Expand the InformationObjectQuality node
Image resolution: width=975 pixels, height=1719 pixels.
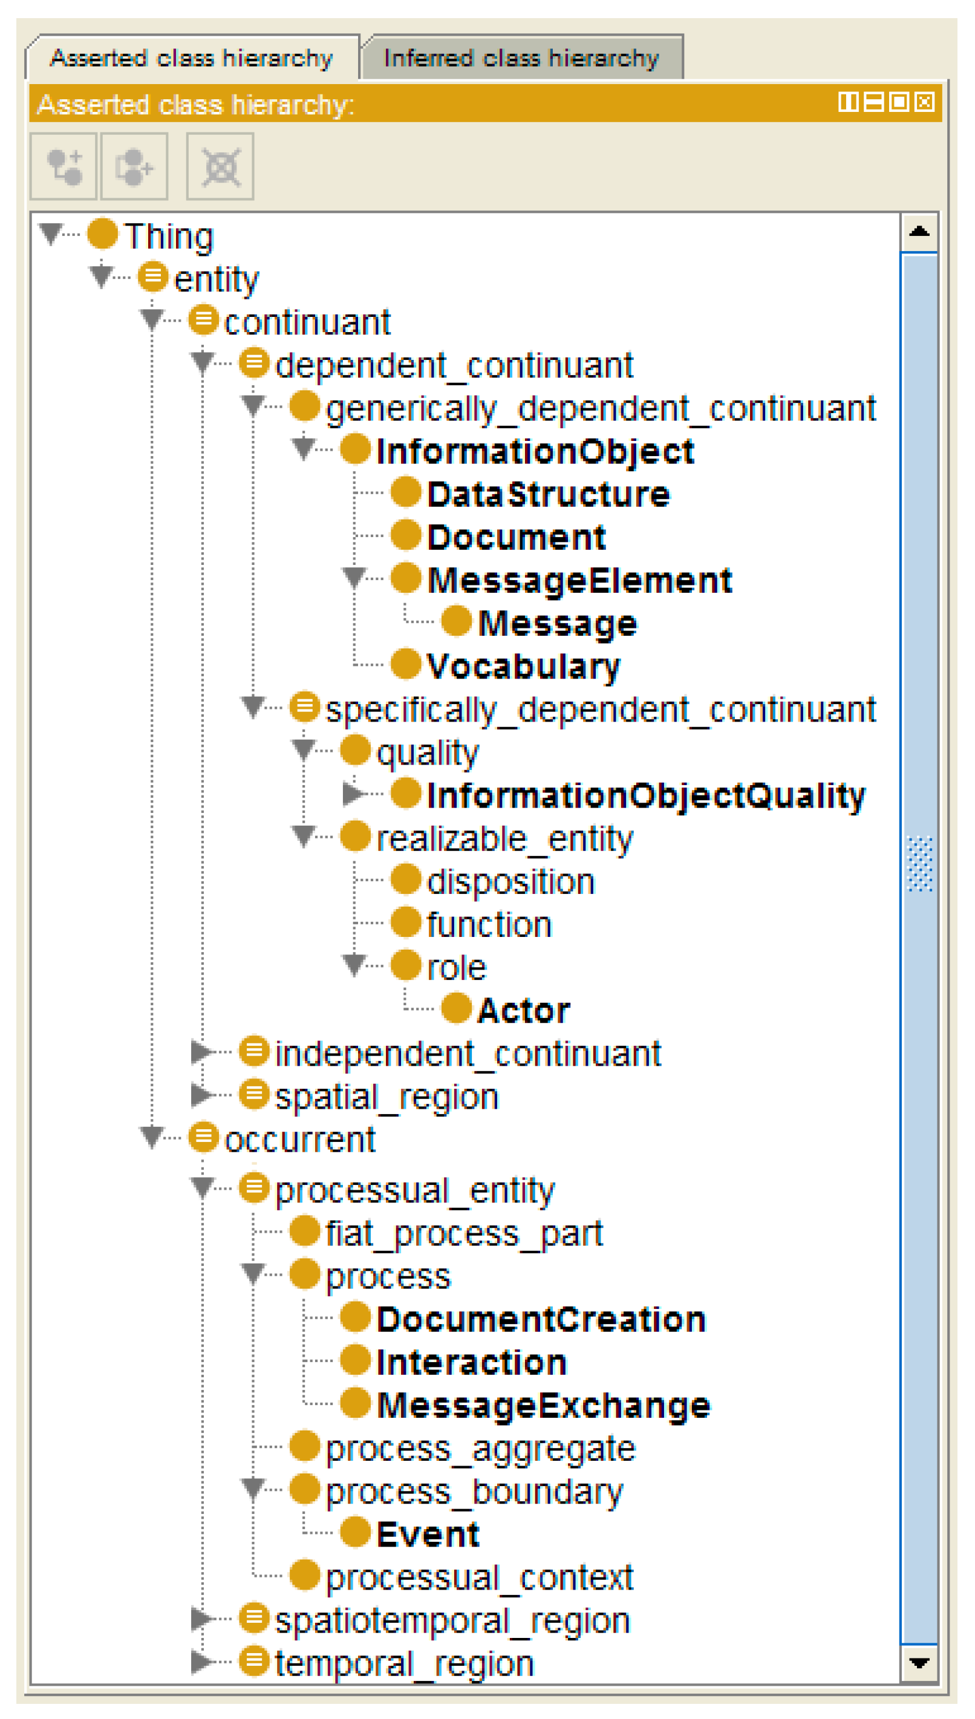pos(353,794)
